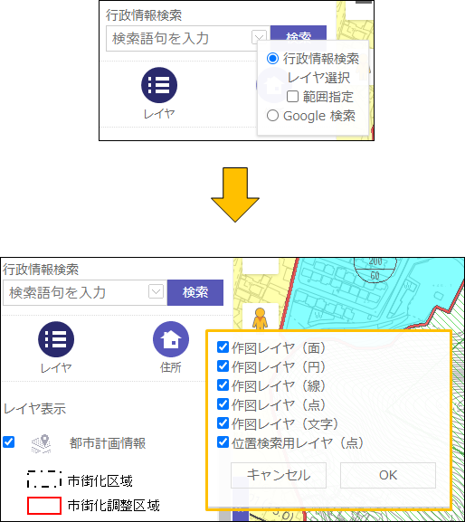Toggle 位置検索用レイヤ（点） checkbox
The height and width of the screenshot is (522, 465).
point(223,442)
